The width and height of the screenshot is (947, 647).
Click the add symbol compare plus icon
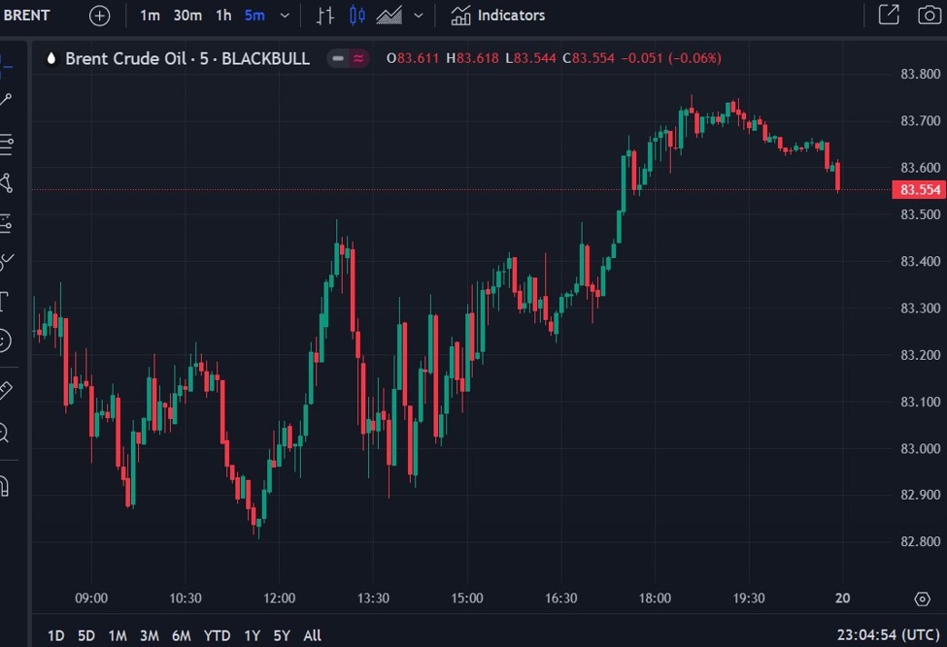[99, 16]
